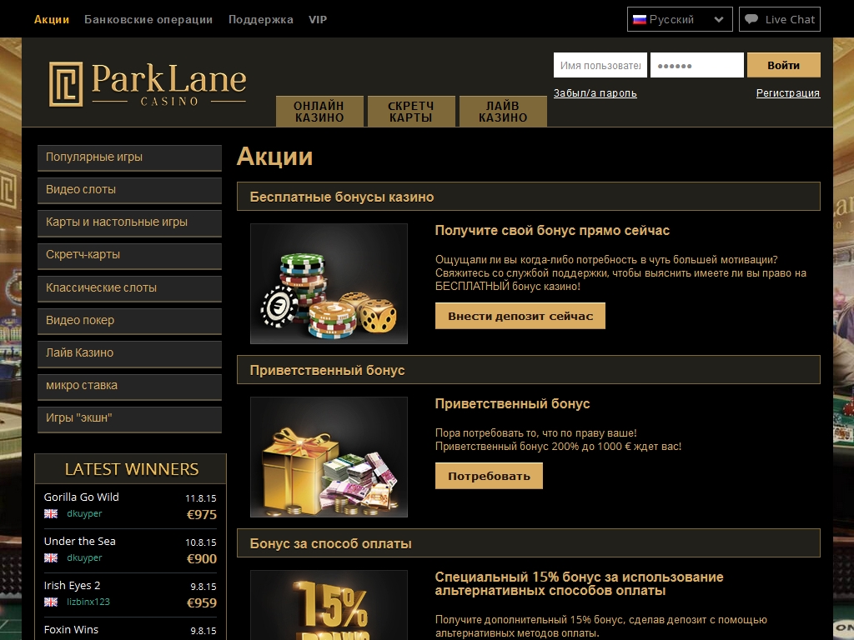
Task: Open the Акции top menu item
Action: tap(52, 19)
